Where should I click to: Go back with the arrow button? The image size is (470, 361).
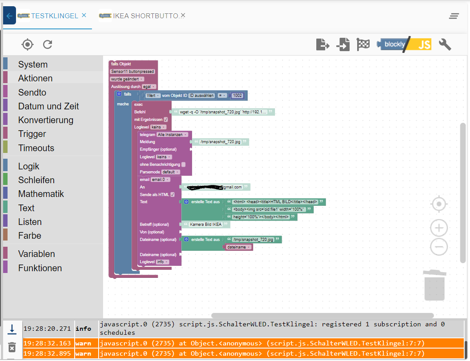pyautogui.click(x=9, y=16)
